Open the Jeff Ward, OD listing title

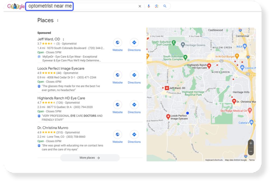48,39
